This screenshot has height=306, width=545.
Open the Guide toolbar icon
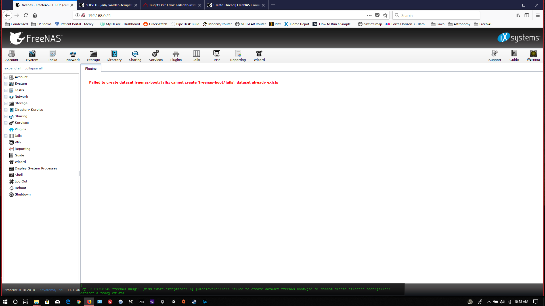click(514, 56)
